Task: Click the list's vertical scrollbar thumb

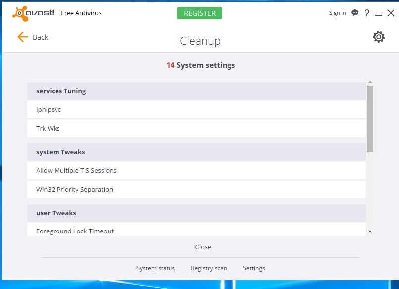Action: (x=370, y=119)
